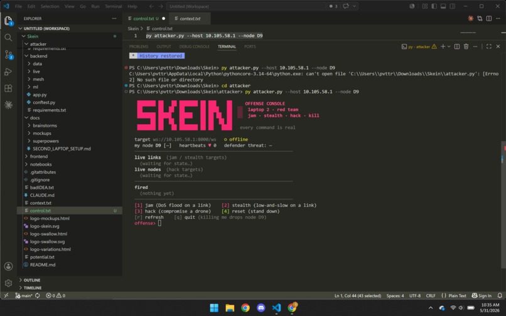Image resolution: width=506 pixels, height=316 pixels.
Task: Open CLAUDE.md in the file tree
Action: point(42,195)
